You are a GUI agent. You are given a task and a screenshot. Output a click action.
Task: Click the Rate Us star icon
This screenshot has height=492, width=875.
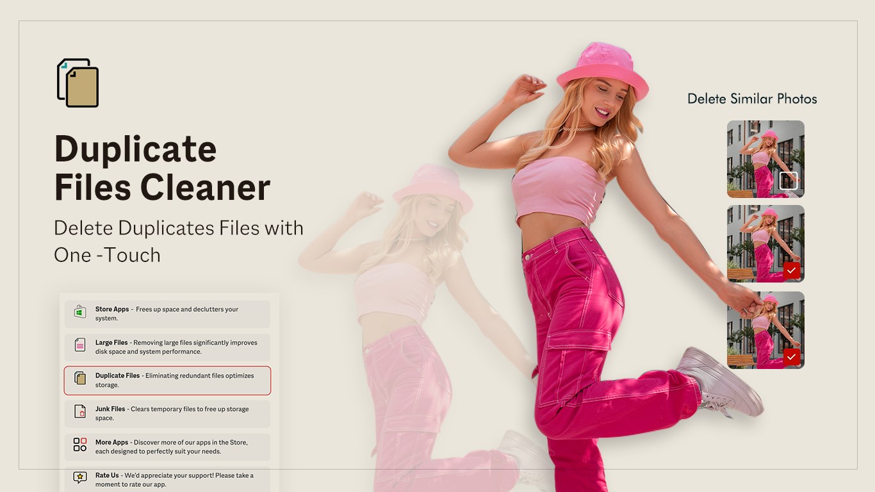[80, 477]
